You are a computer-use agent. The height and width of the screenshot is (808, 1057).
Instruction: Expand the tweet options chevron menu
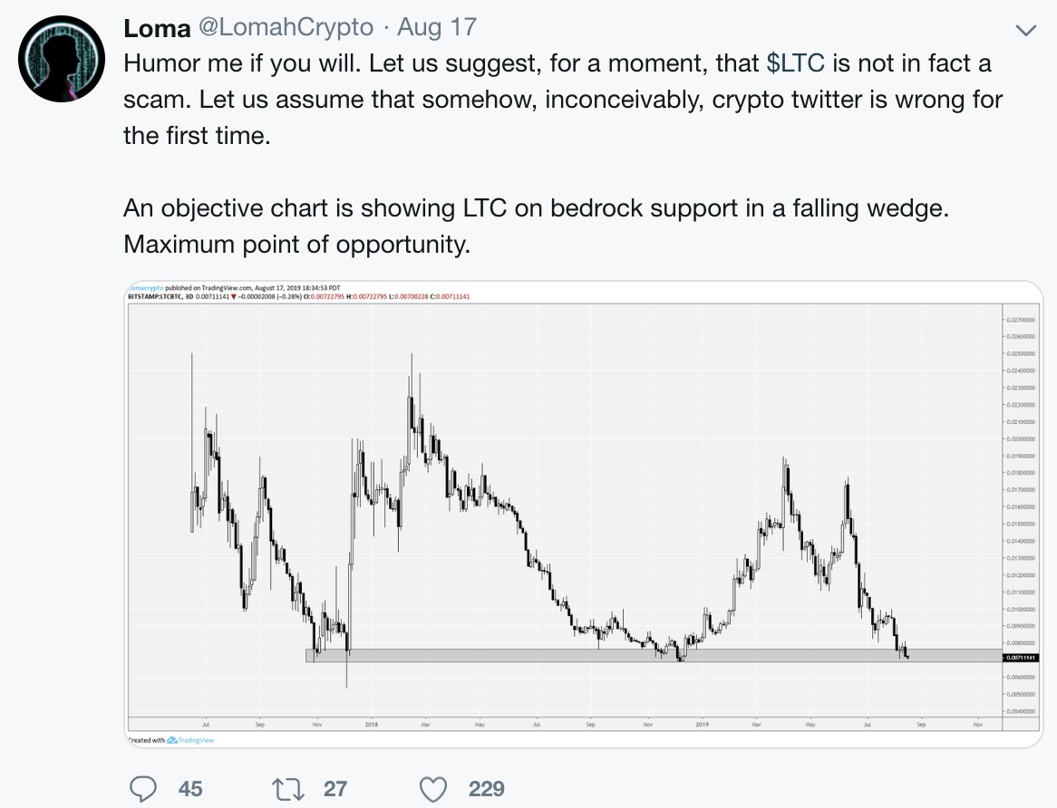tap(1025, 31)
